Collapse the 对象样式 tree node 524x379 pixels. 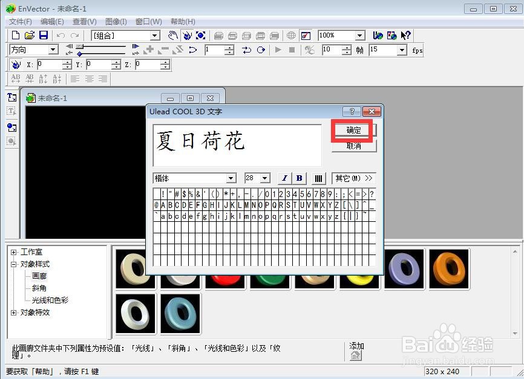[13, 264]
